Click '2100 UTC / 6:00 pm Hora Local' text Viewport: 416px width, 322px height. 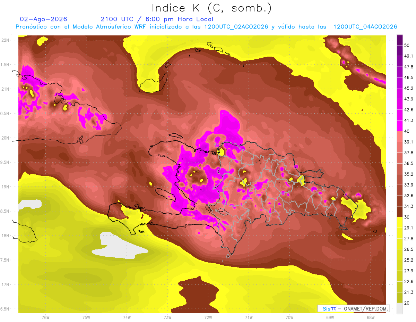157,19
